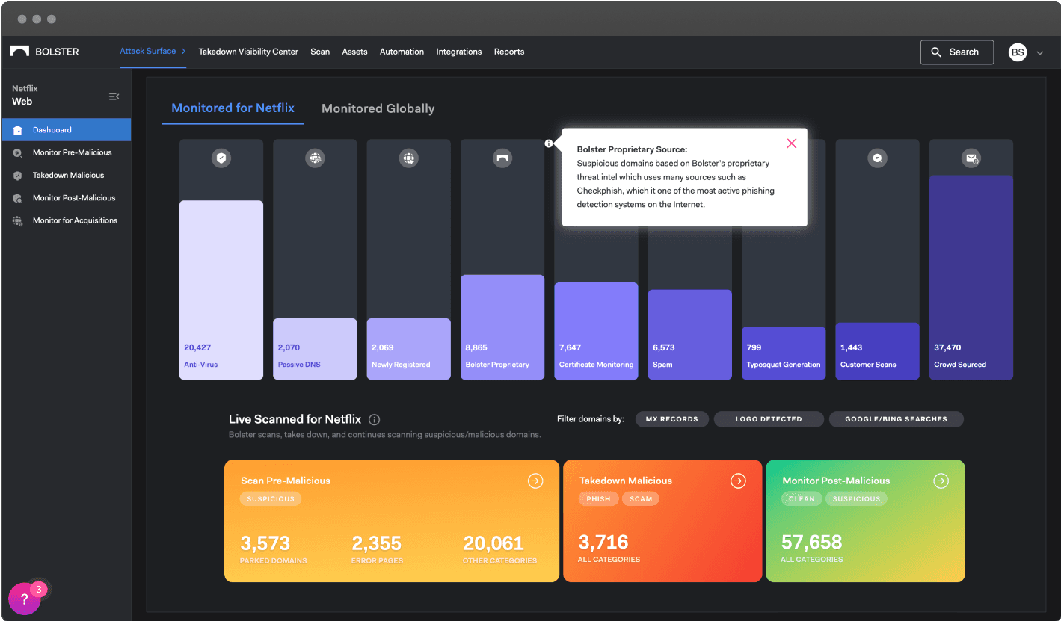Open the Reports menu
Screen dimensions: 1061x621
(x=509, y=52)
